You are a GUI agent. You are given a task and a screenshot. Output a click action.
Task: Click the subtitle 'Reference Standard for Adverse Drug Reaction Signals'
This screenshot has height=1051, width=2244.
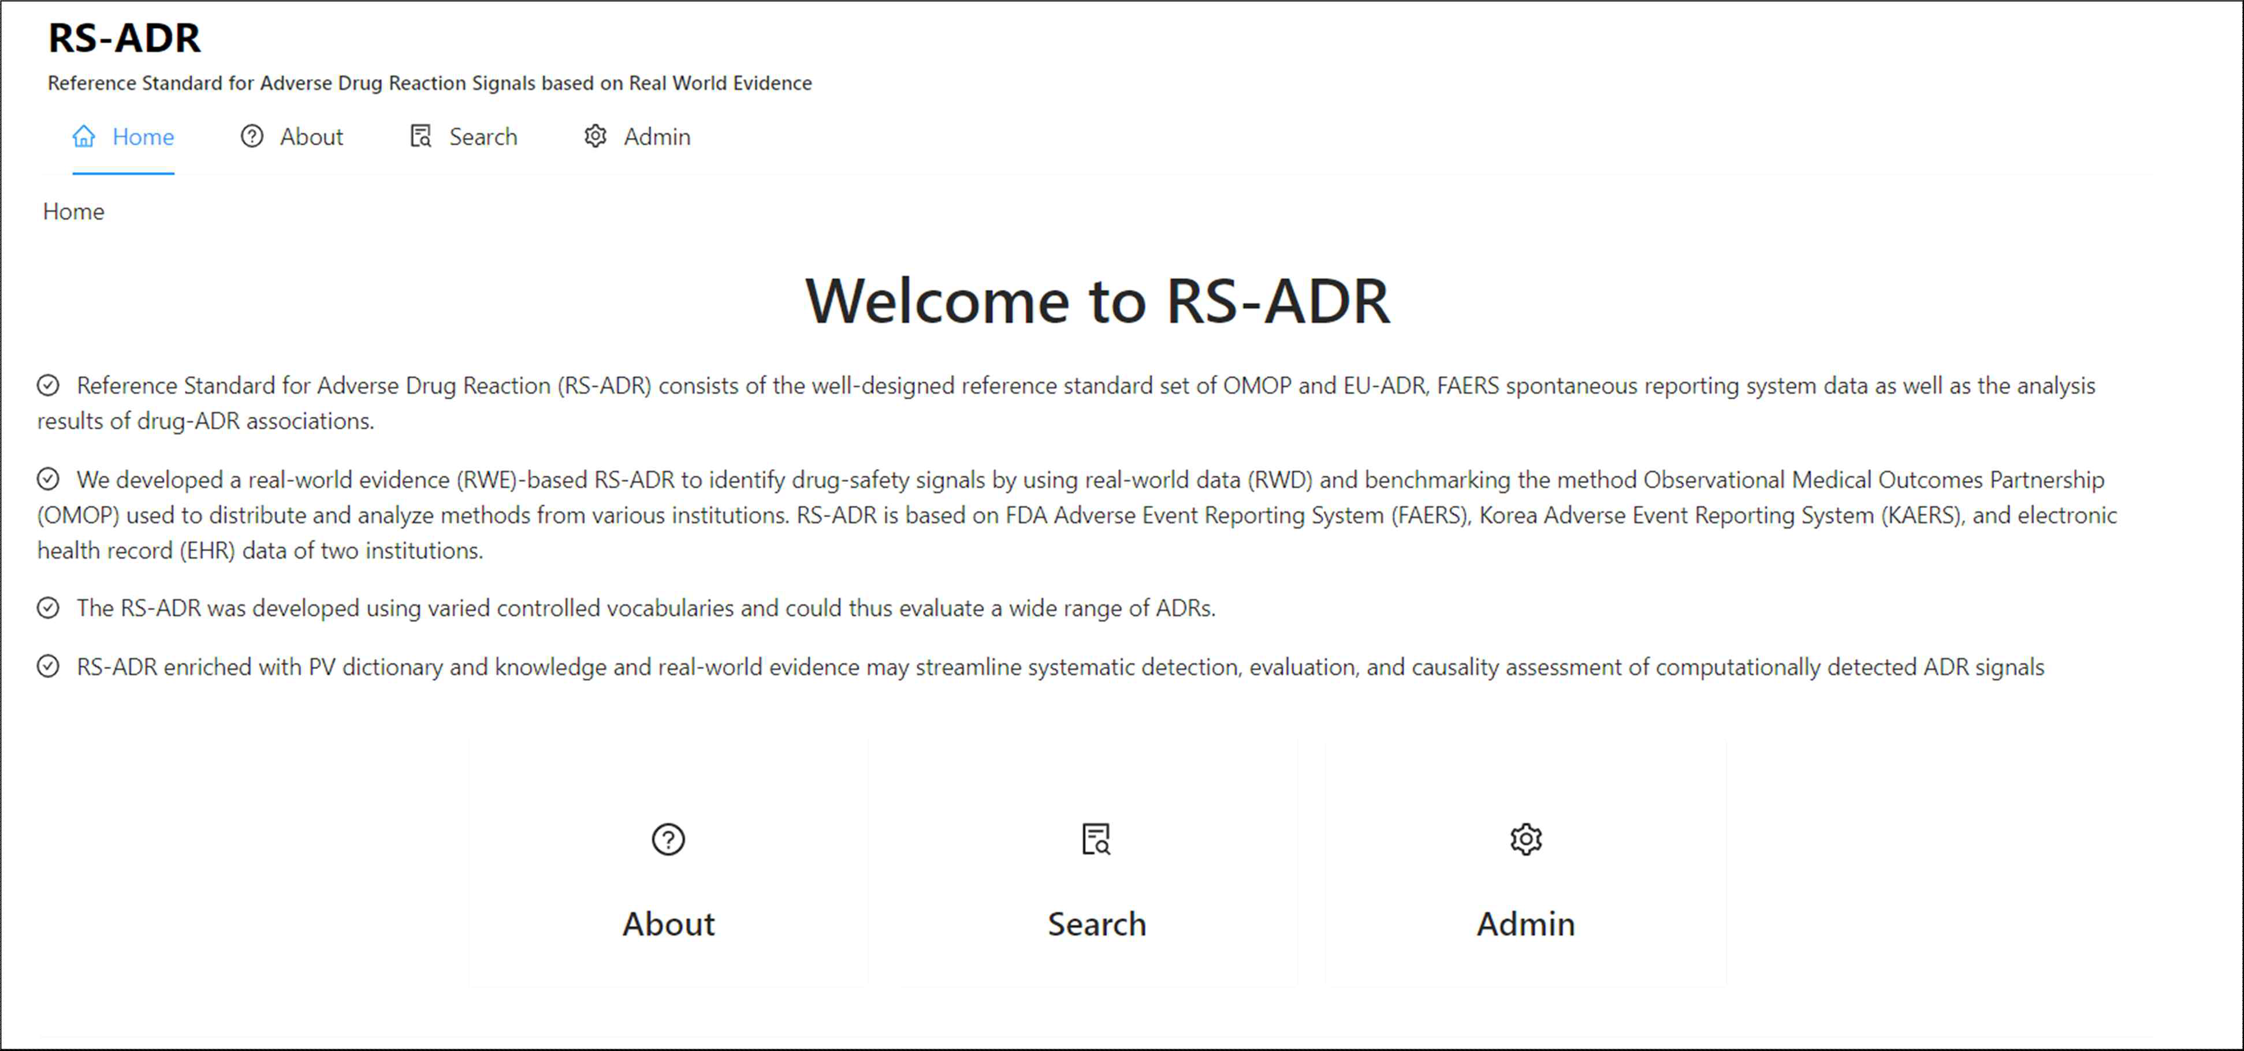(x=430, y=83)
